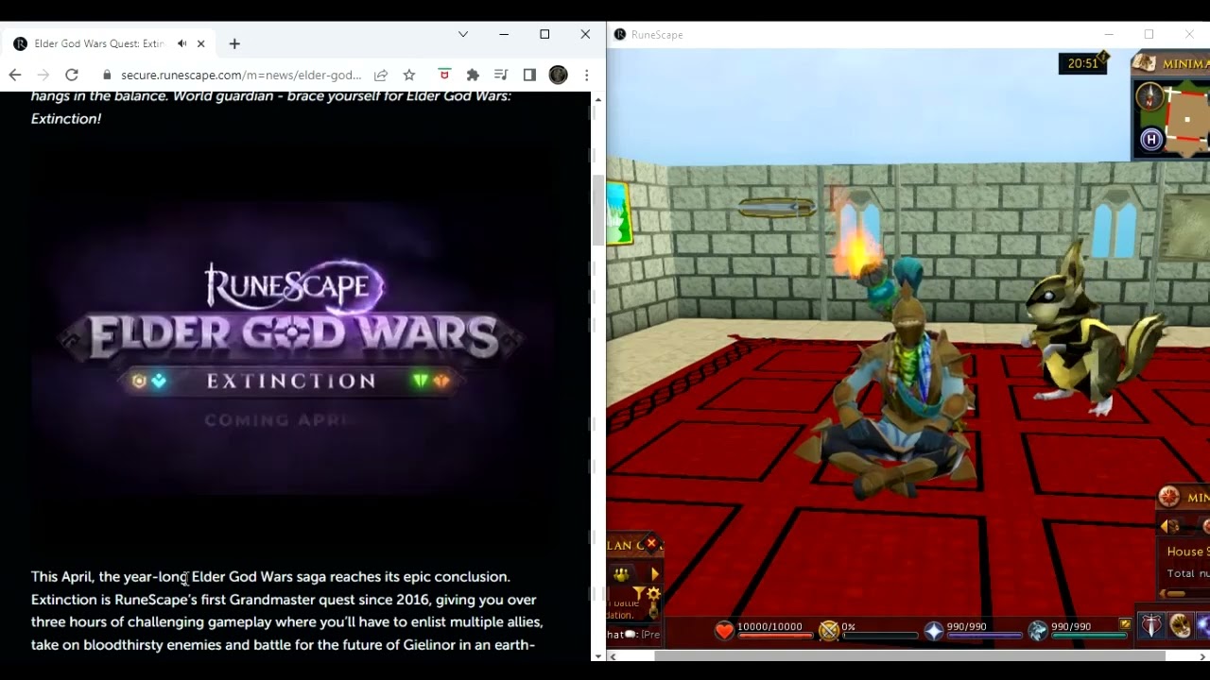Click the minimap compass
The image size is (1210, 680).
click(1150, 95)
